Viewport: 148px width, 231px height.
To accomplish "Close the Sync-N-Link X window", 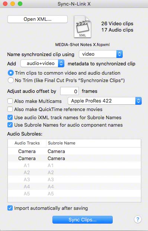I will tap(5, 4).
